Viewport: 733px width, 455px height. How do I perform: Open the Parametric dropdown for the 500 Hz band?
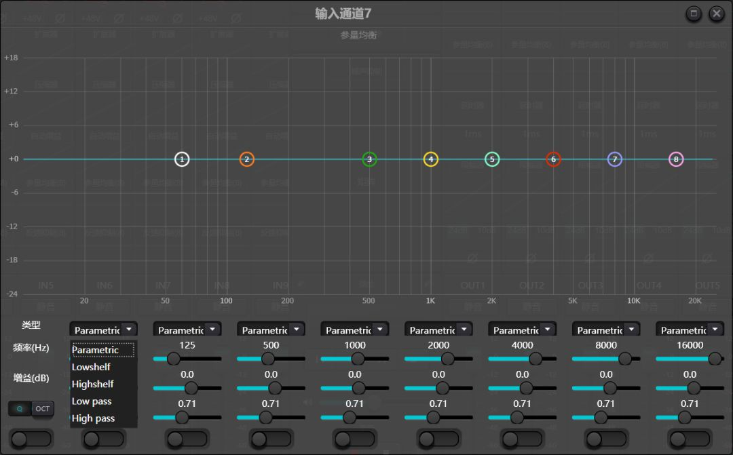[270, 329]
